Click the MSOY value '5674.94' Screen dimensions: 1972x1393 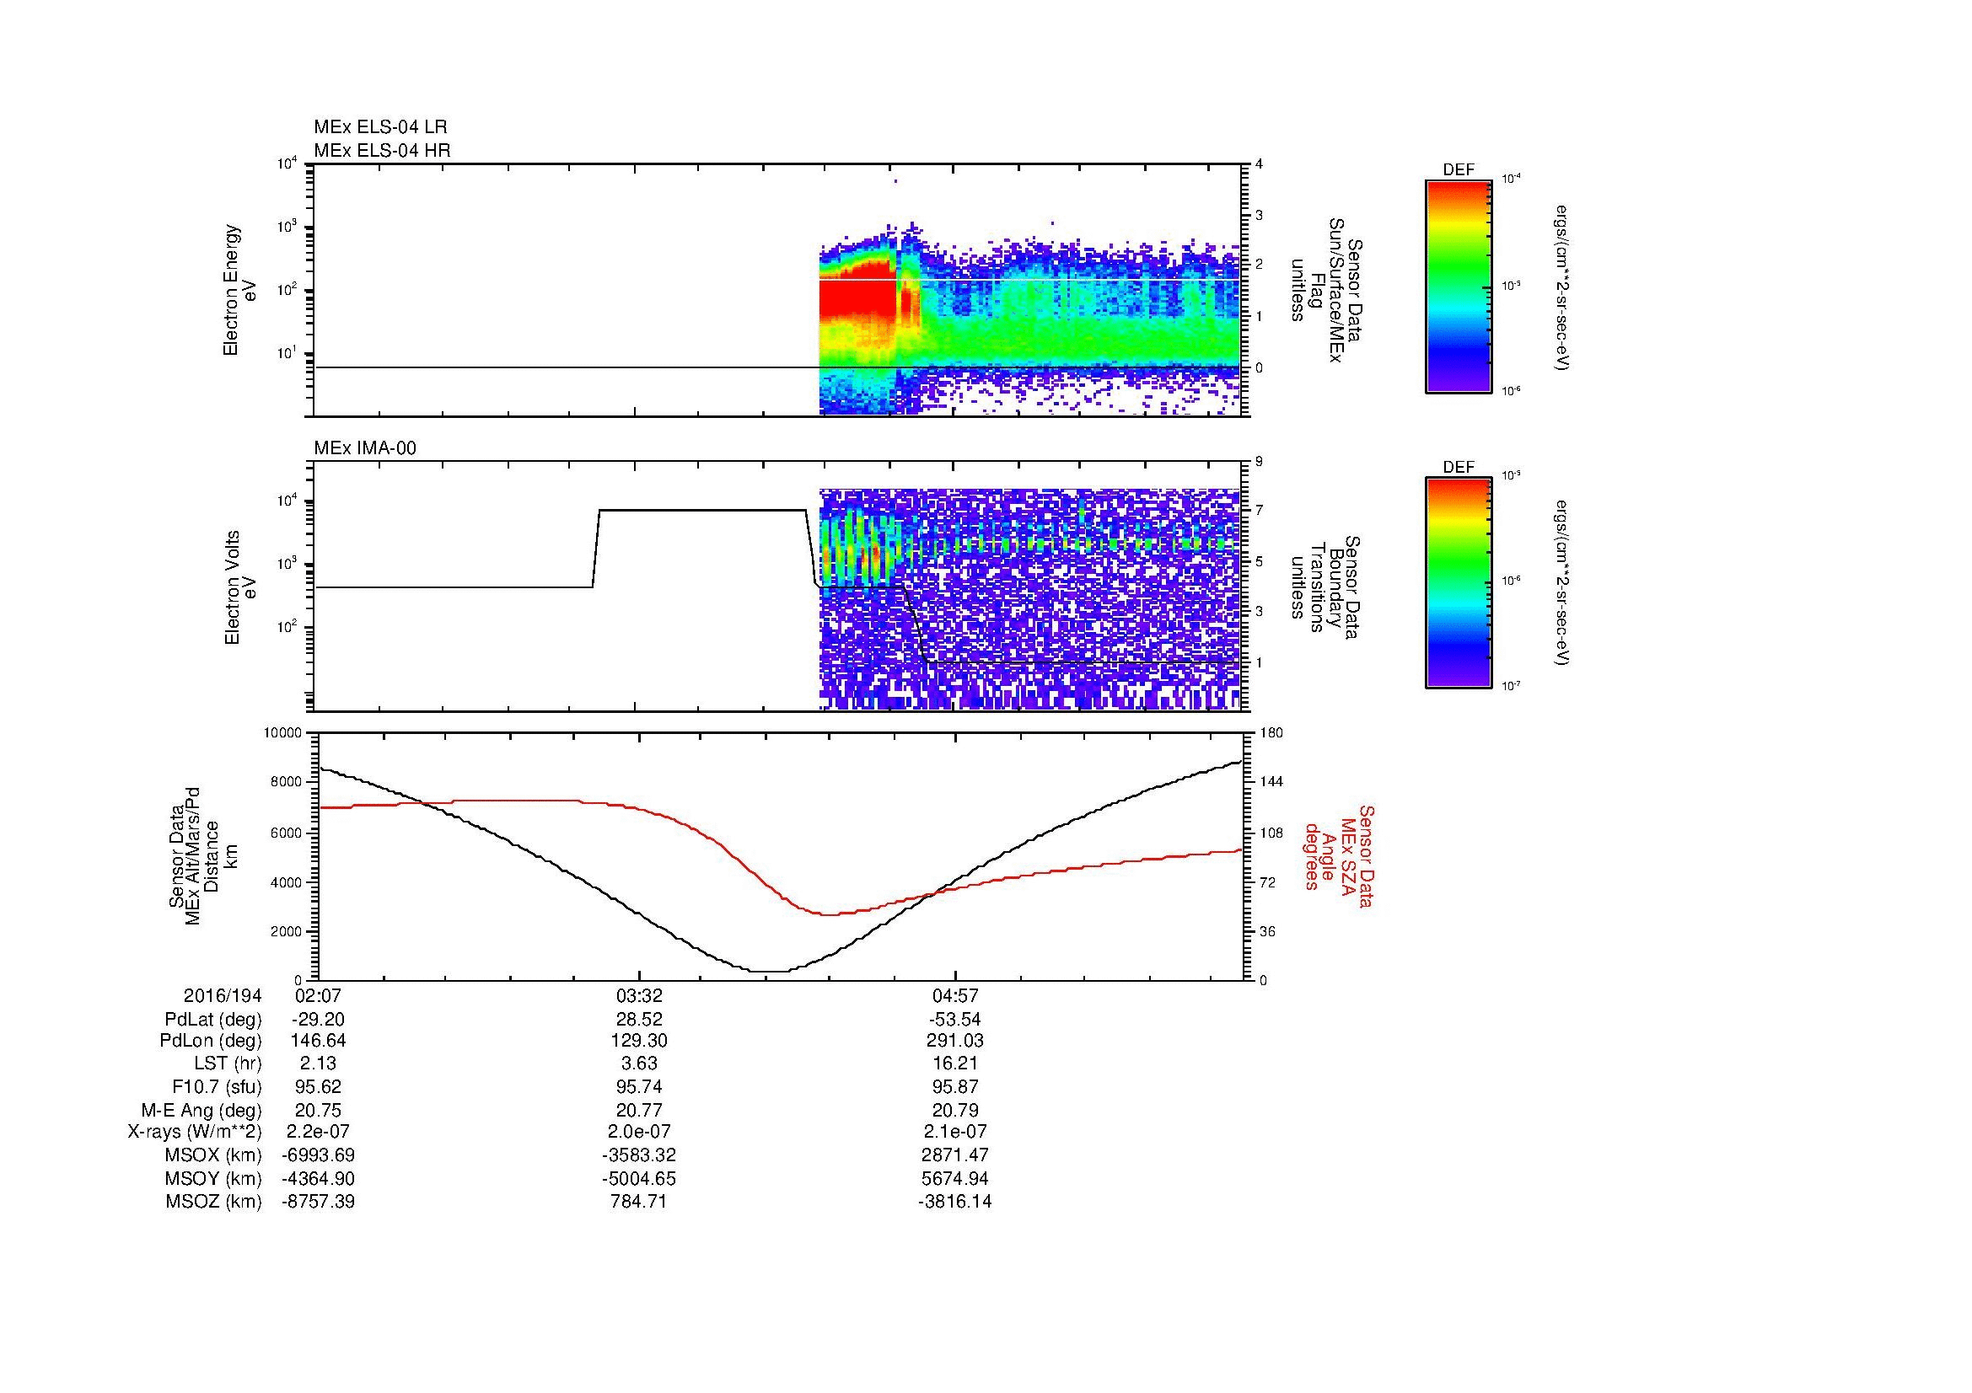955,1178
